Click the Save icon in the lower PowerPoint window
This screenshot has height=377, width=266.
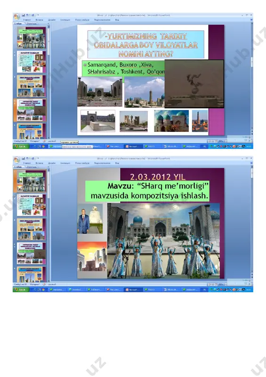24,158
